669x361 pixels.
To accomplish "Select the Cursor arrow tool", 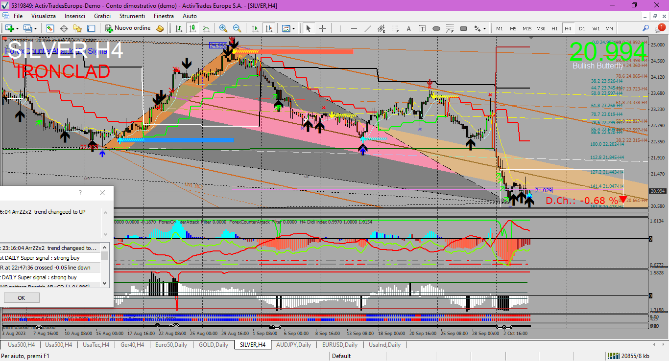I will [309, 28].
